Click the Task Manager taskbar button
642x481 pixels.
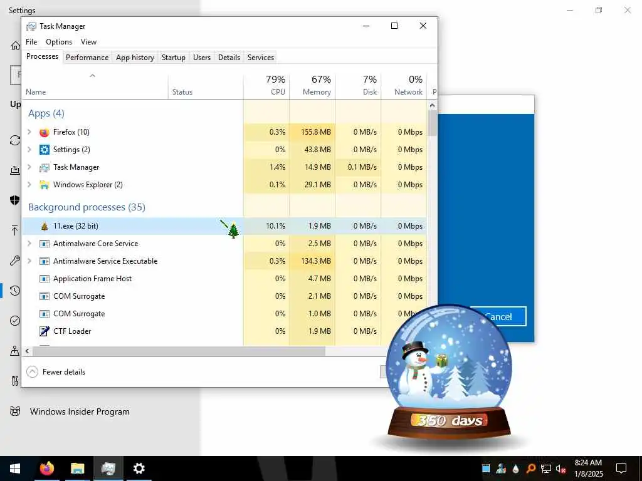click(108, 468)
